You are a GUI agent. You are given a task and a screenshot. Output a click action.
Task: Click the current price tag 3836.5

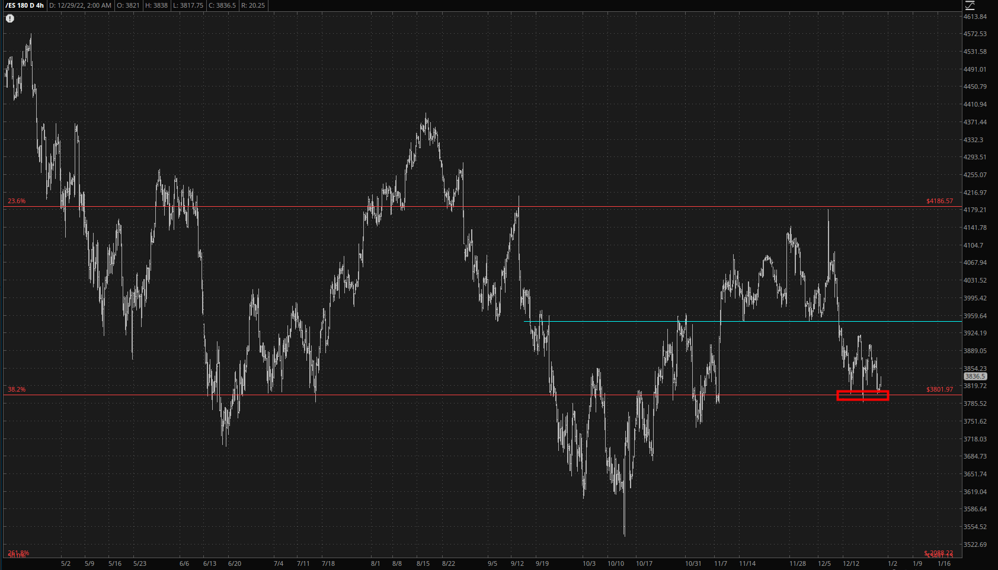(x=975, y=376)
